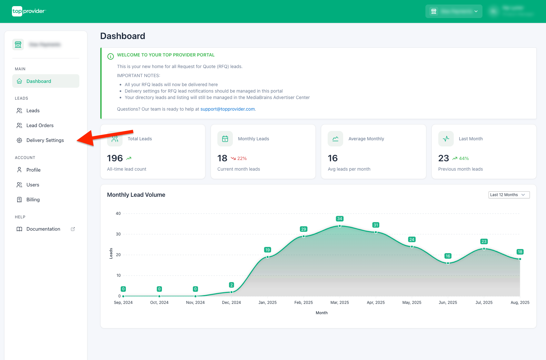Click the Top Provider logo

pyautogui.click(x=29, y=11)
